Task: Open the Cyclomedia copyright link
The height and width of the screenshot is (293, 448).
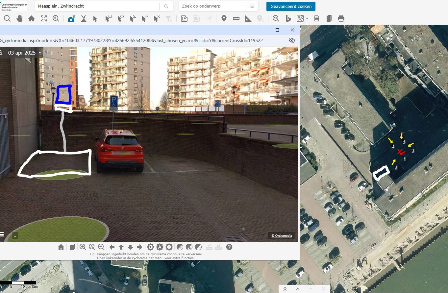Action: pyautogui.click(x=281, y=236)
